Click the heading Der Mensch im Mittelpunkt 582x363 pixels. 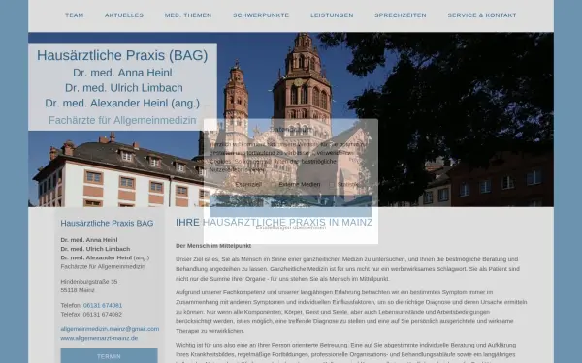[x=213, y=246]
